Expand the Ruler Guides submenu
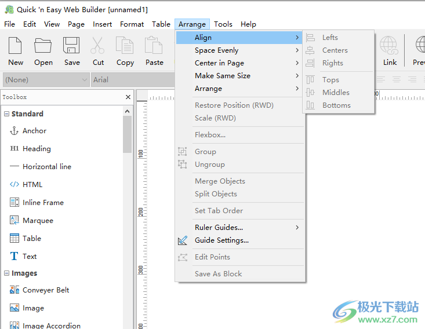The width and height of the screenshot is (425, 329). pos(240,228)
